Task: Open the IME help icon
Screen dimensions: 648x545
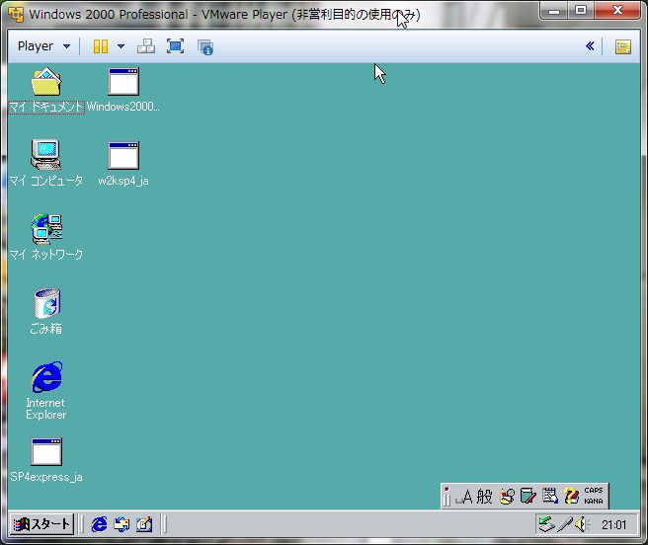Action: [571, 497]
